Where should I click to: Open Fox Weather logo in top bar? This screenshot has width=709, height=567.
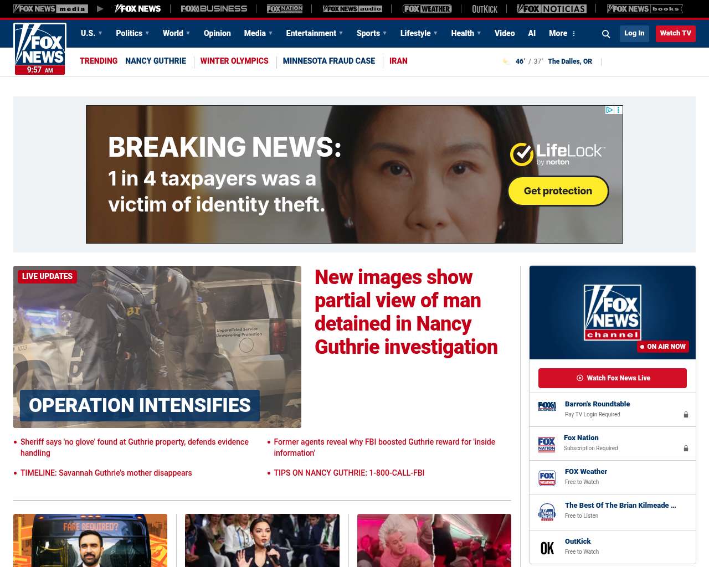pos(427,9)
